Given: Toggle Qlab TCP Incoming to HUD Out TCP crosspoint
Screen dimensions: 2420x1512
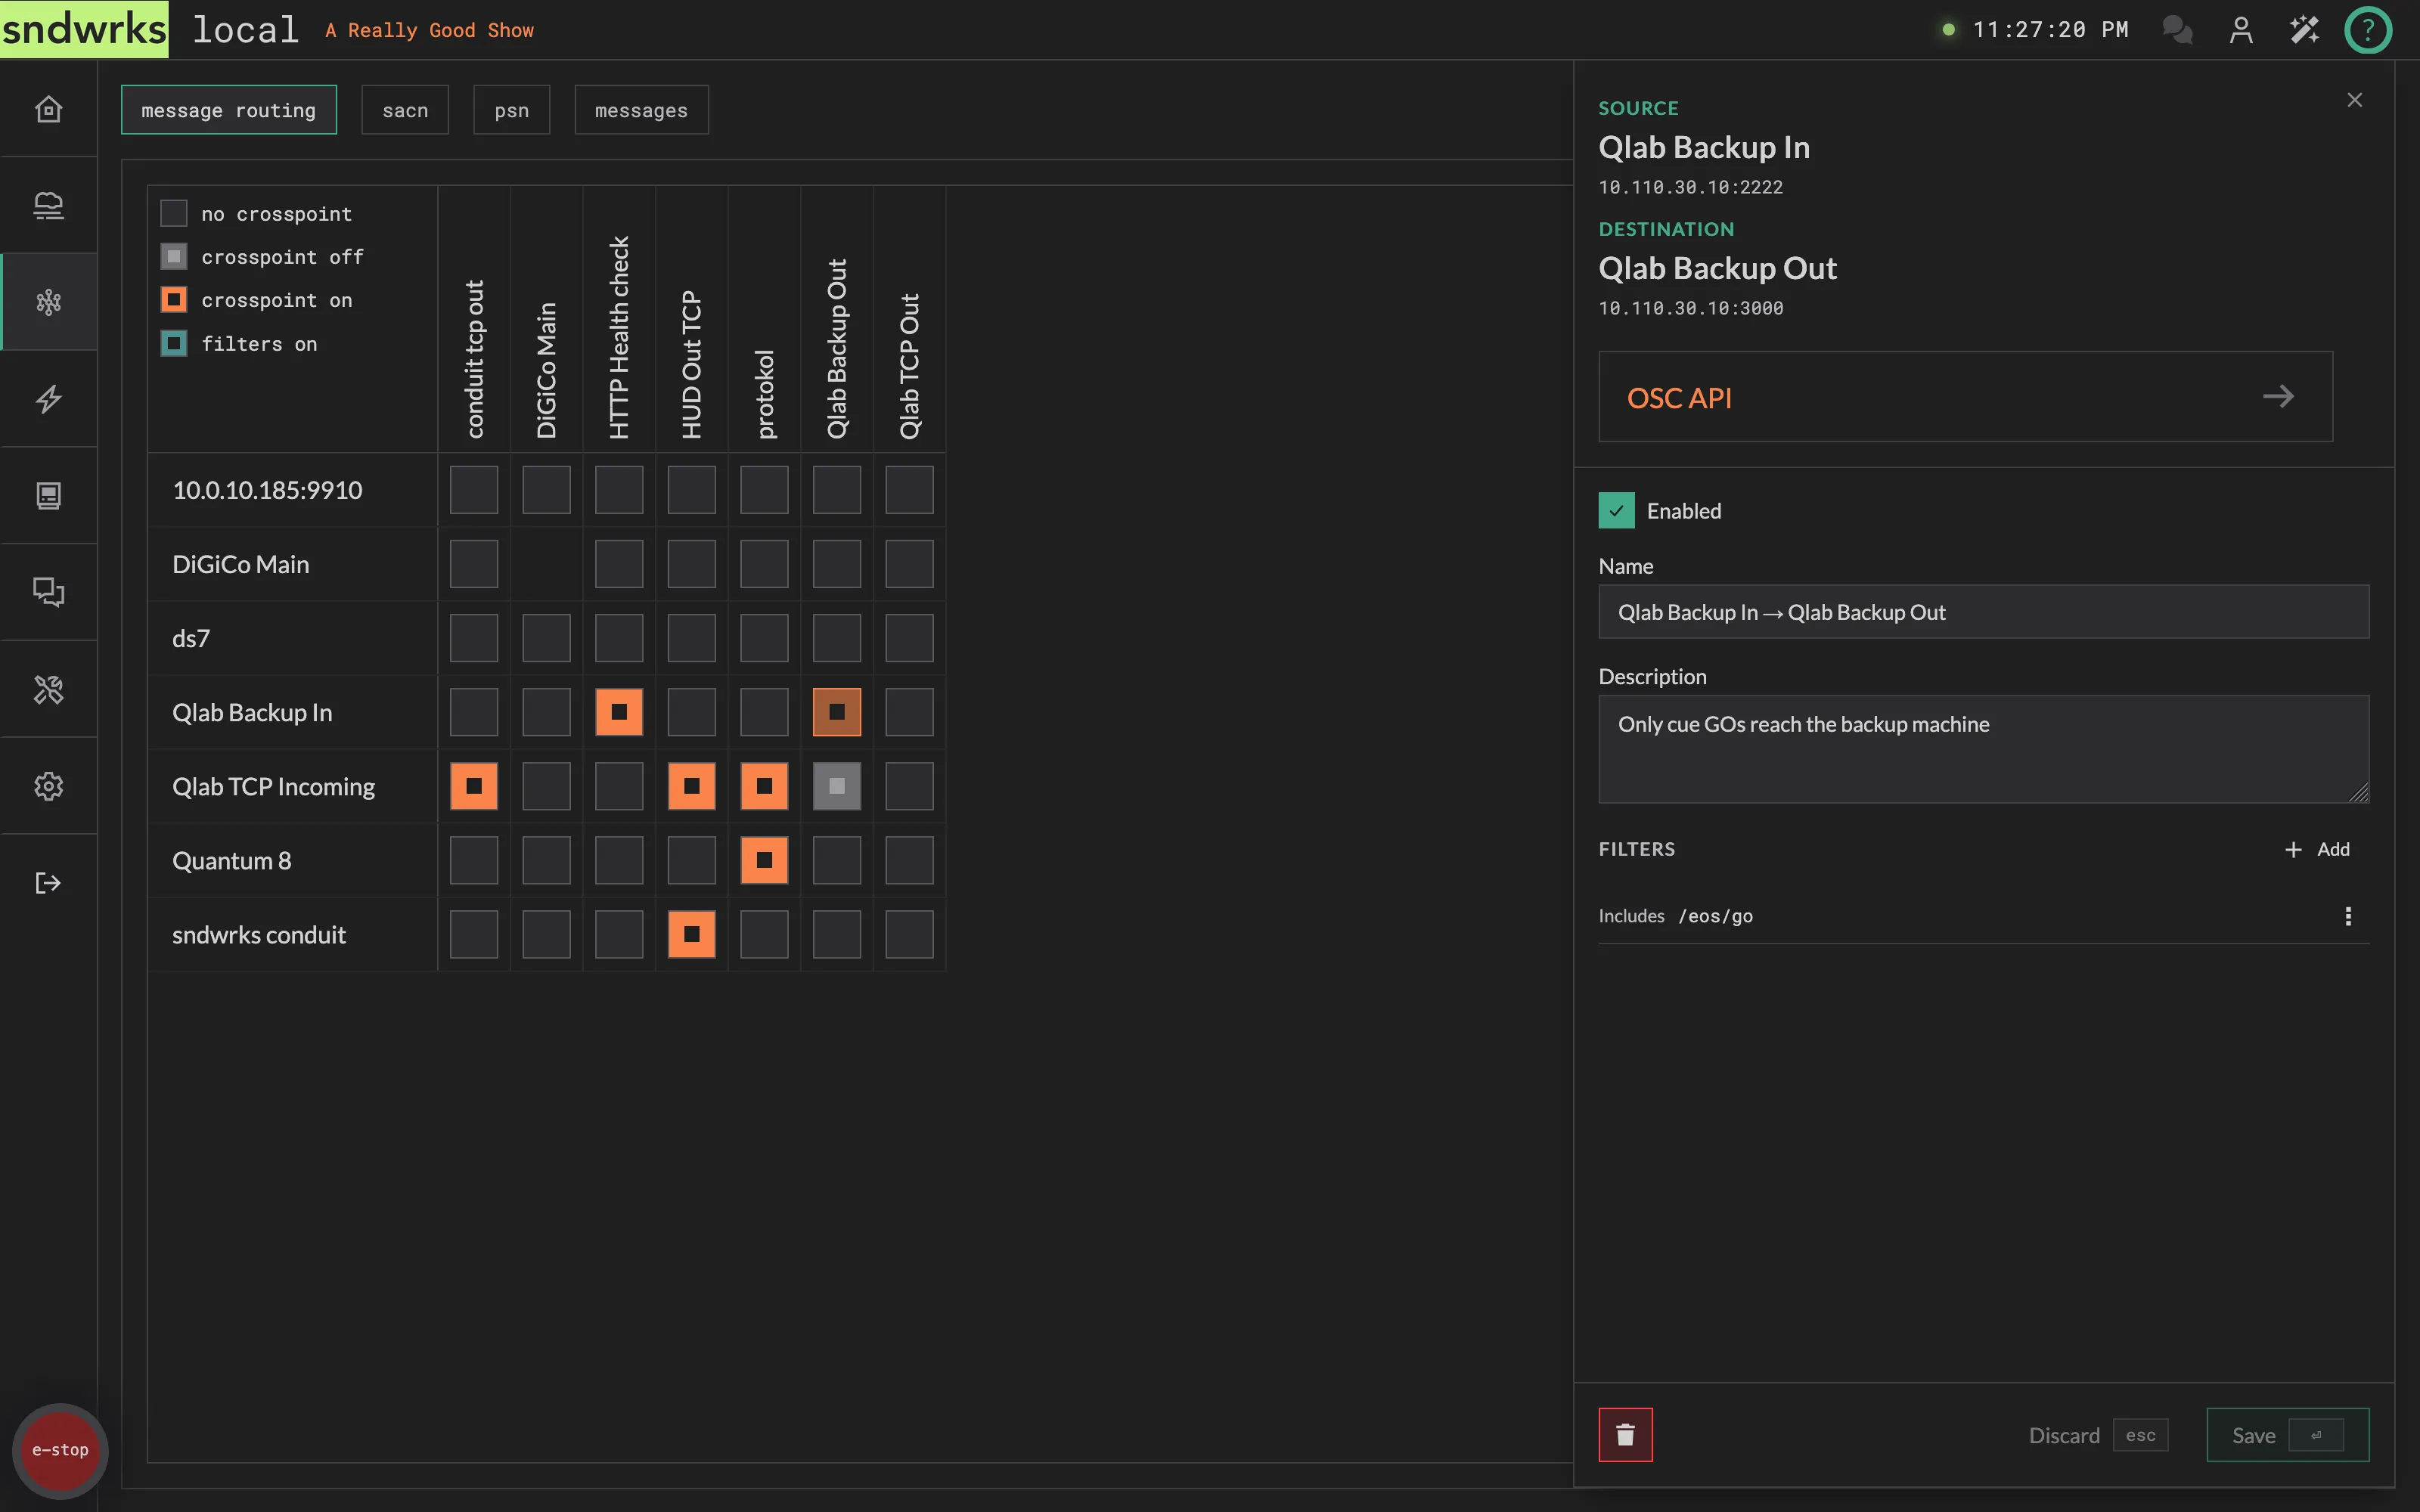Looking at the screenshot, I should coord(692,786).
